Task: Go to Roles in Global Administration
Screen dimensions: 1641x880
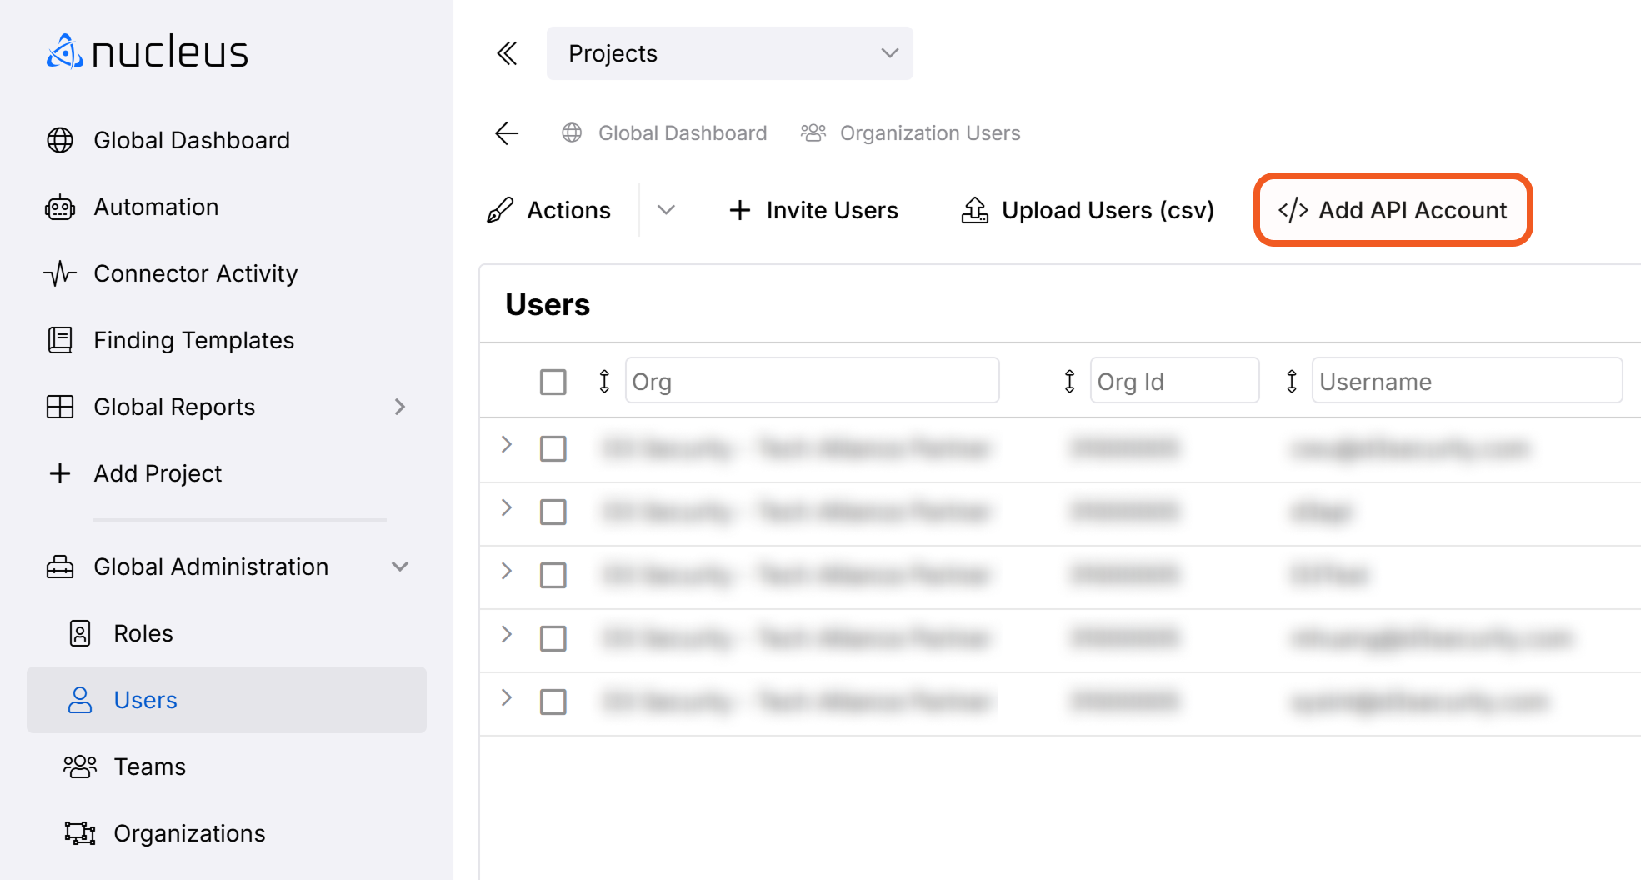Action: (x=143, y=633)
